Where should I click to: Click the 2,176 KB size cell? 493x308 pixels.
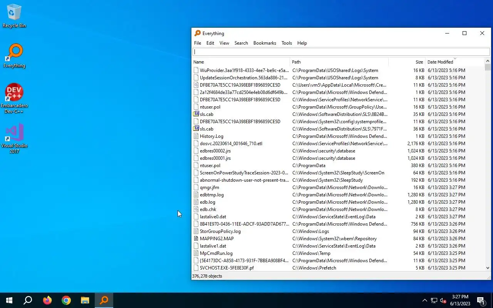click(416, 144)
